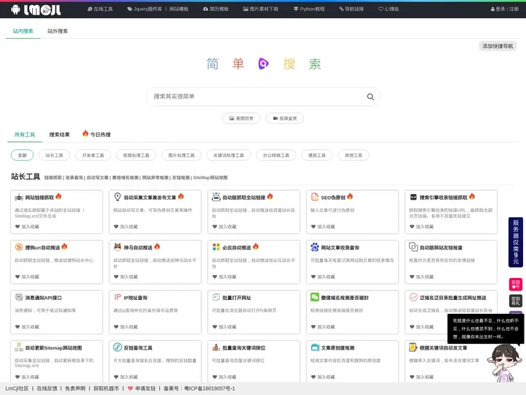The width and height of the screenshot is (526, 395).
Task: Open 简历模板 nav item
Action: click(x=216, y=9)
